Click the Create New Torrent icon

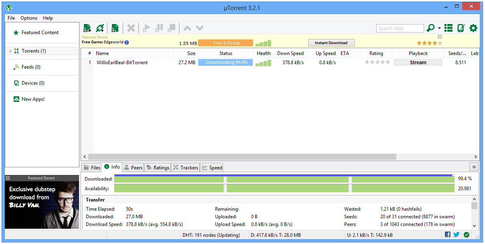click(x=115, y=28)
